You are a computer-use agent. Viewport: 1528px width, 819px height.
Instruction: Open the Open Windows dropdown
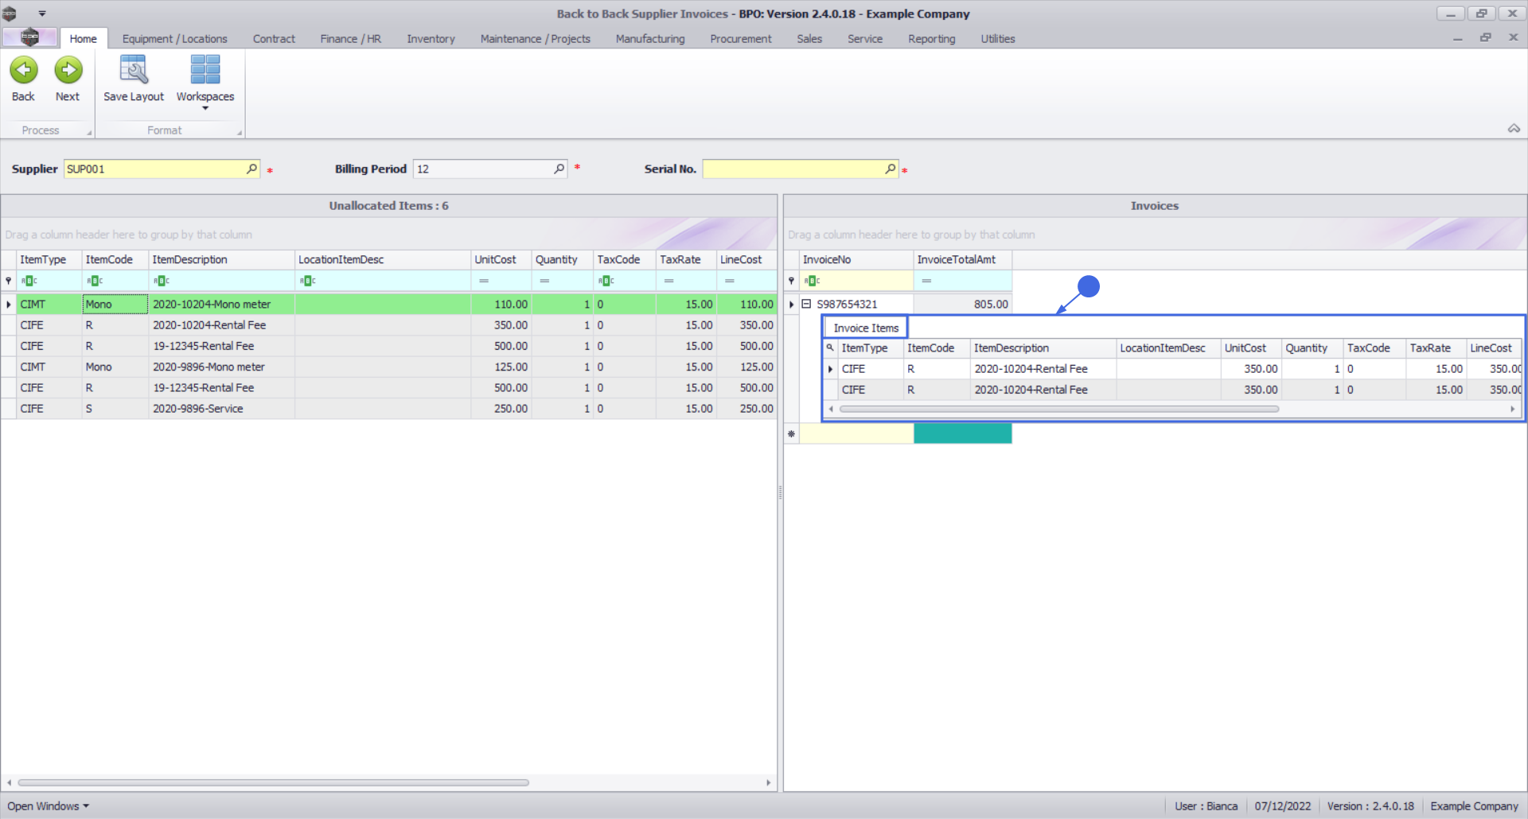[48, 806]
